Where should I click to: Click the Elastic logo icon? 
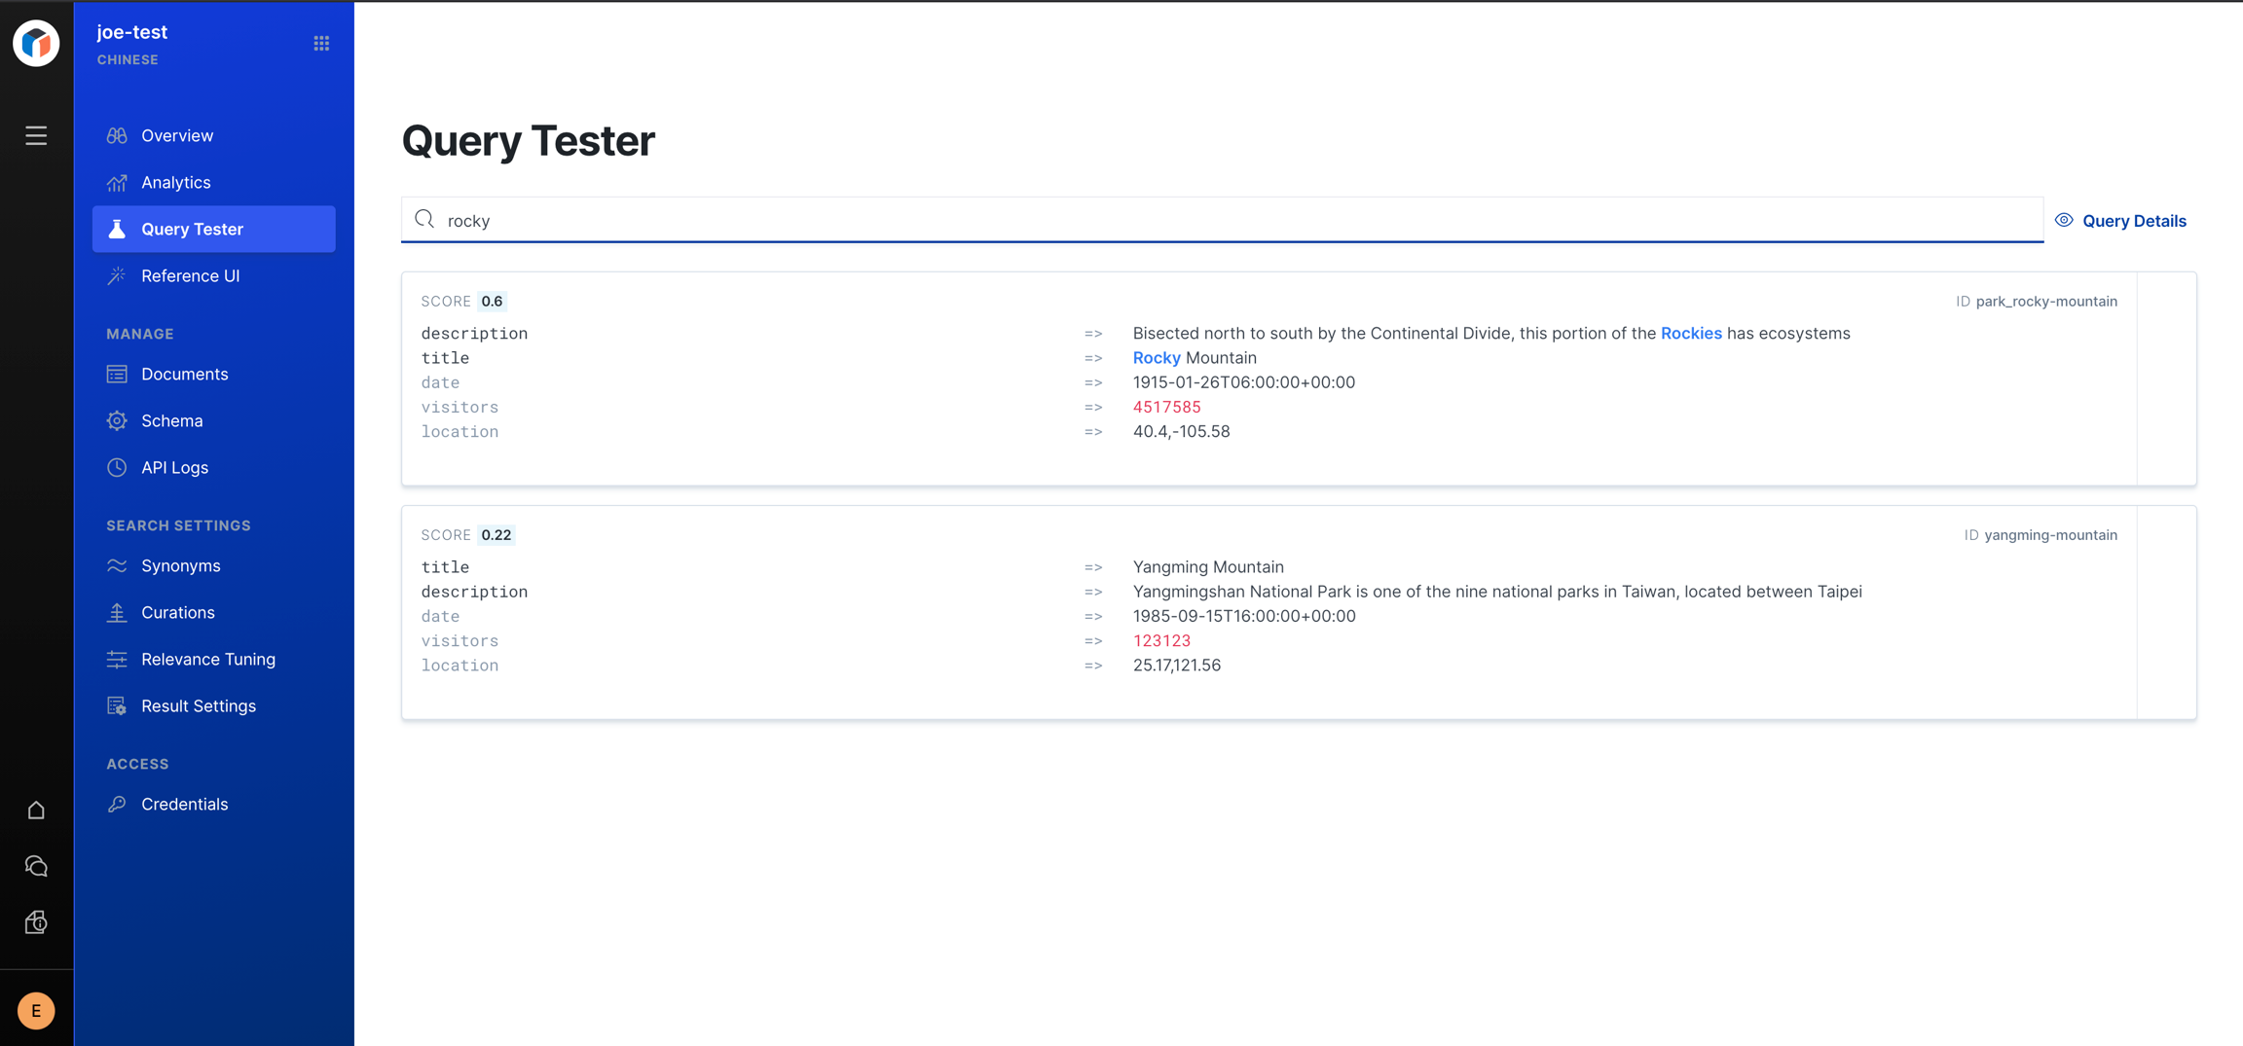(36, 44)
